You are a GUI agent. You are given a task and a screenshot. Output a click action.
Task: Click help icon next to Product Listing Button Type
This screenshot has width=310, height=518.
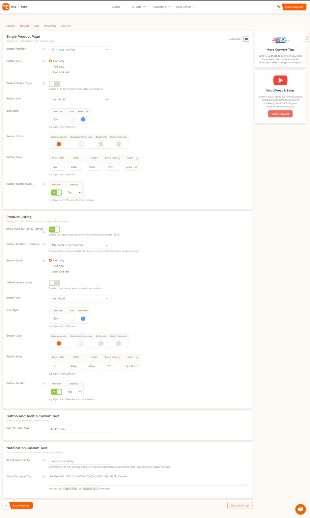pos(44,261)
